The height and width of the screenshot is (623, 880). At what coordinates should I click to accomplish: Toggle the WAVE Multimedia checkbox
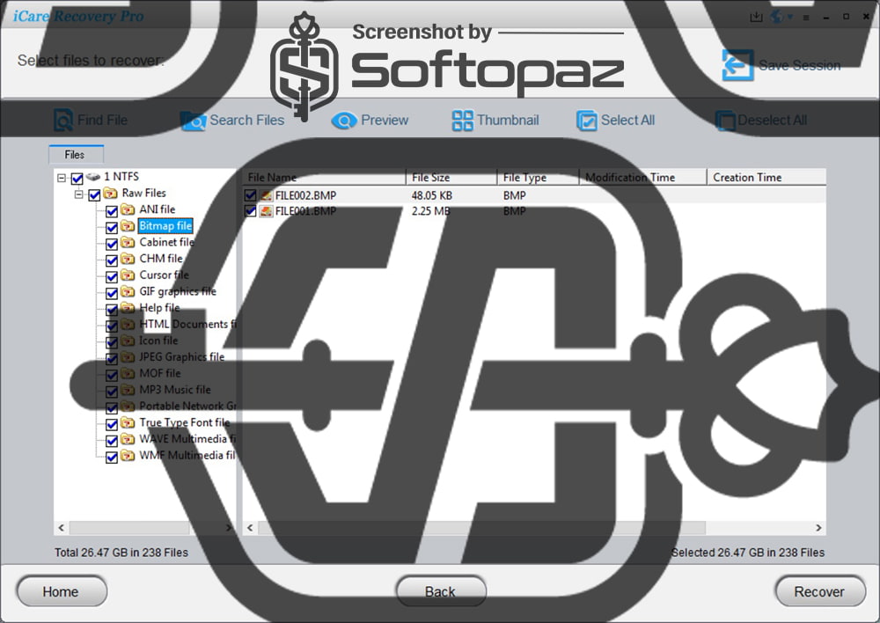click(x=112, y=441)
